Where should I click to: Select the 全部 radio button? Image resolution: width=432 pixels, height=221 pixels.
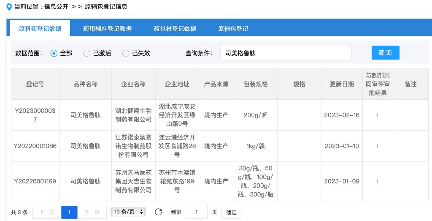pyautogui.click(x=54, y=53)
